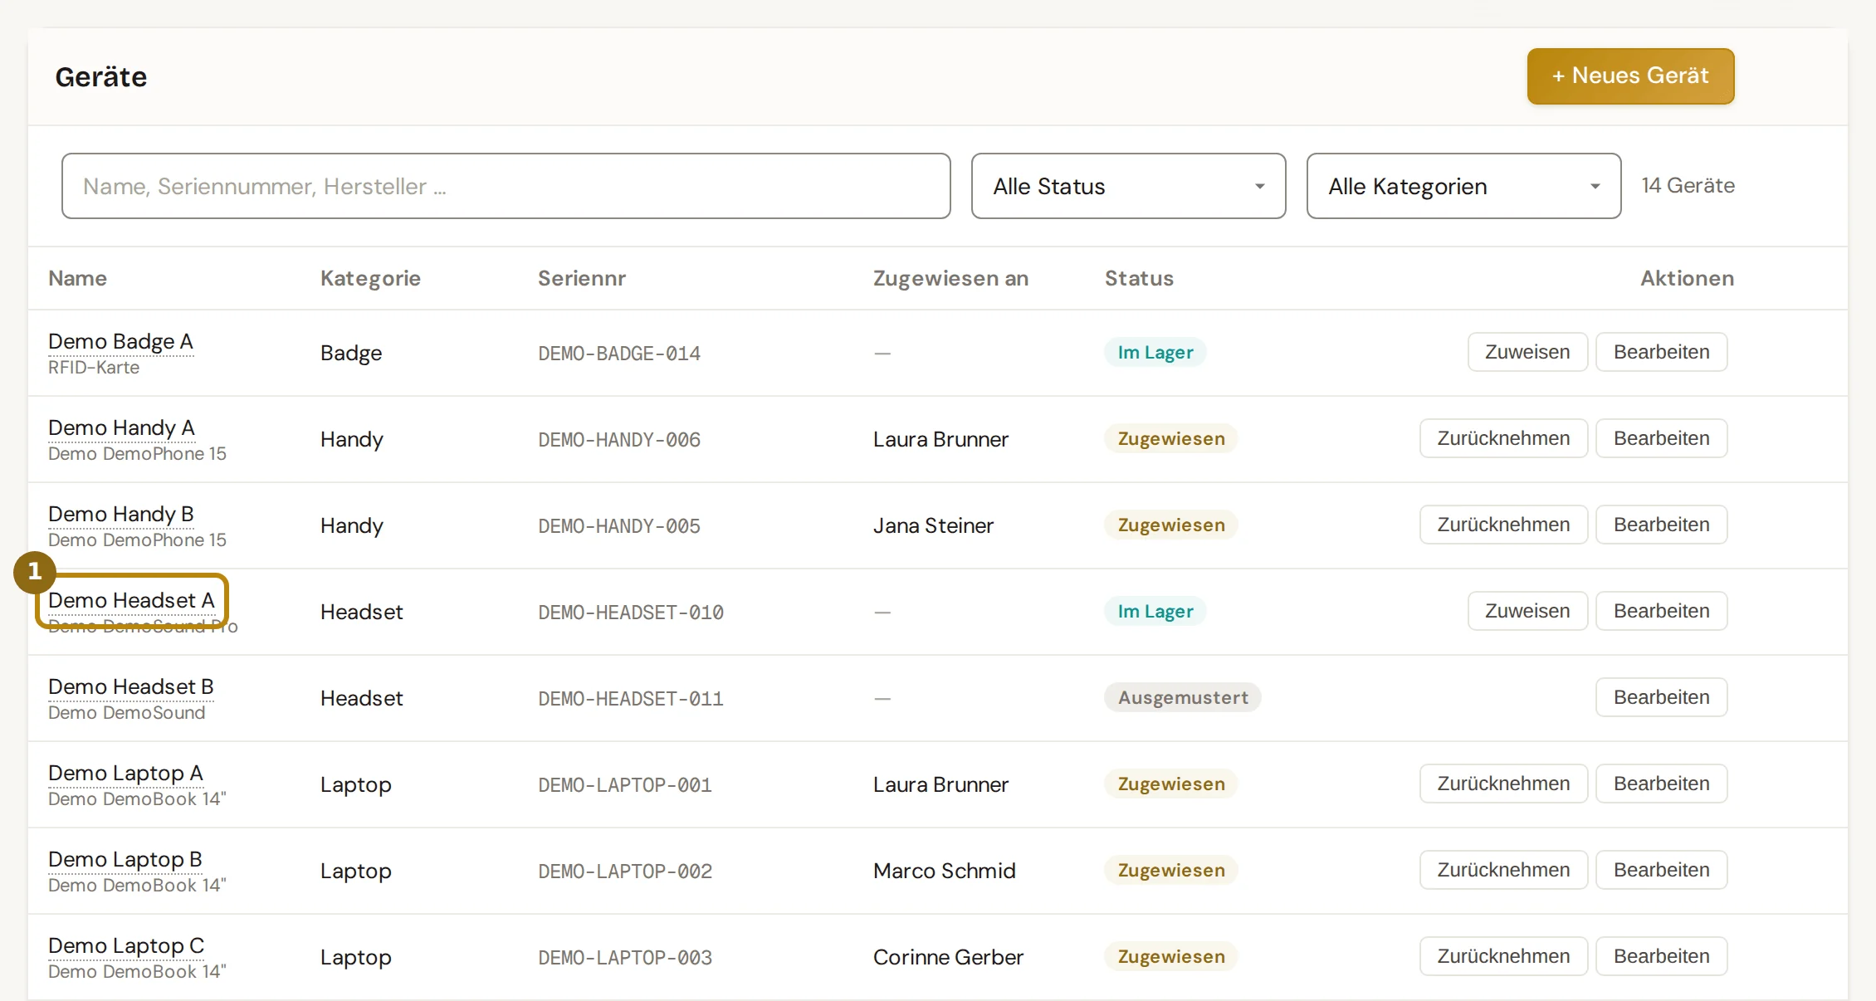Expand the Alle Kategorien dropdown
Viewport: 1876px width, 1001px height.
(1463, 186)
